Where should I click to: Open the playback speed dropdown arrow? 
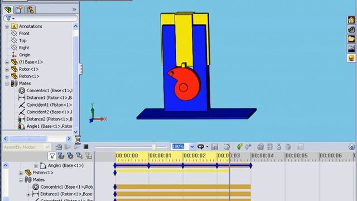pos(192,146)
